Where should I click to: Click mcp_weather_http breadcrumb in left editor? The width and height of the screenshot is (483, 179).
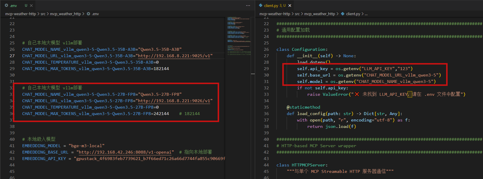[65, 14]
